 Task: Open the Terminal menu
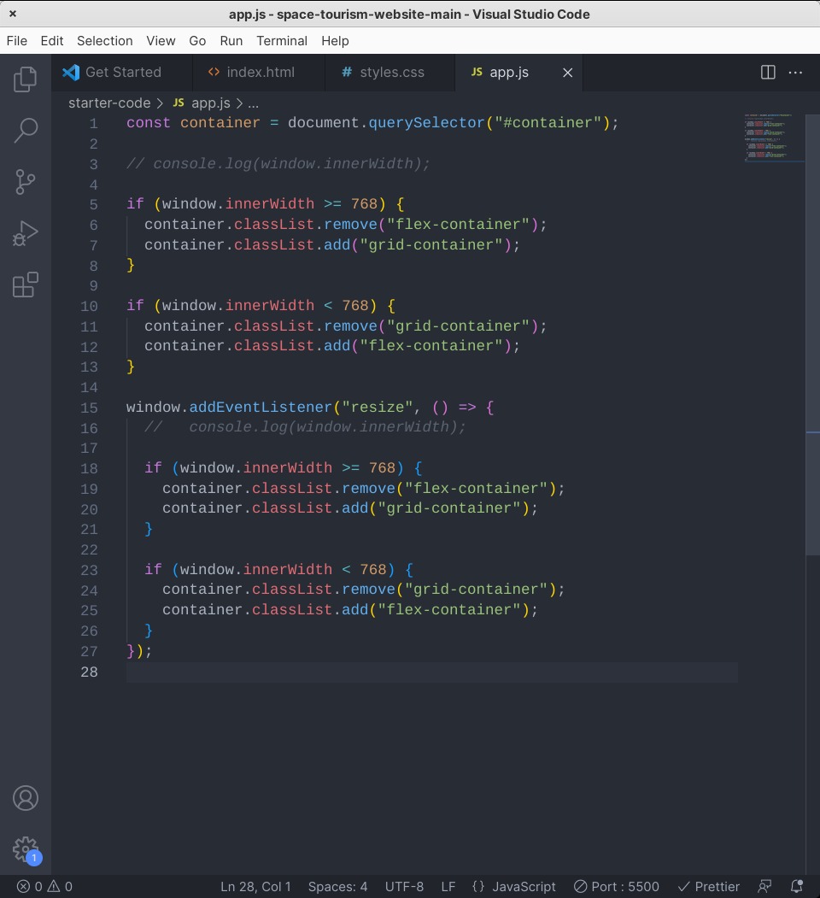pyautogui.click(x=281, y=40)
